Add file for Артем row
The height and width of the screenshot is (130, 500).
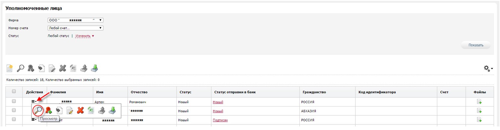pos(479,102)
